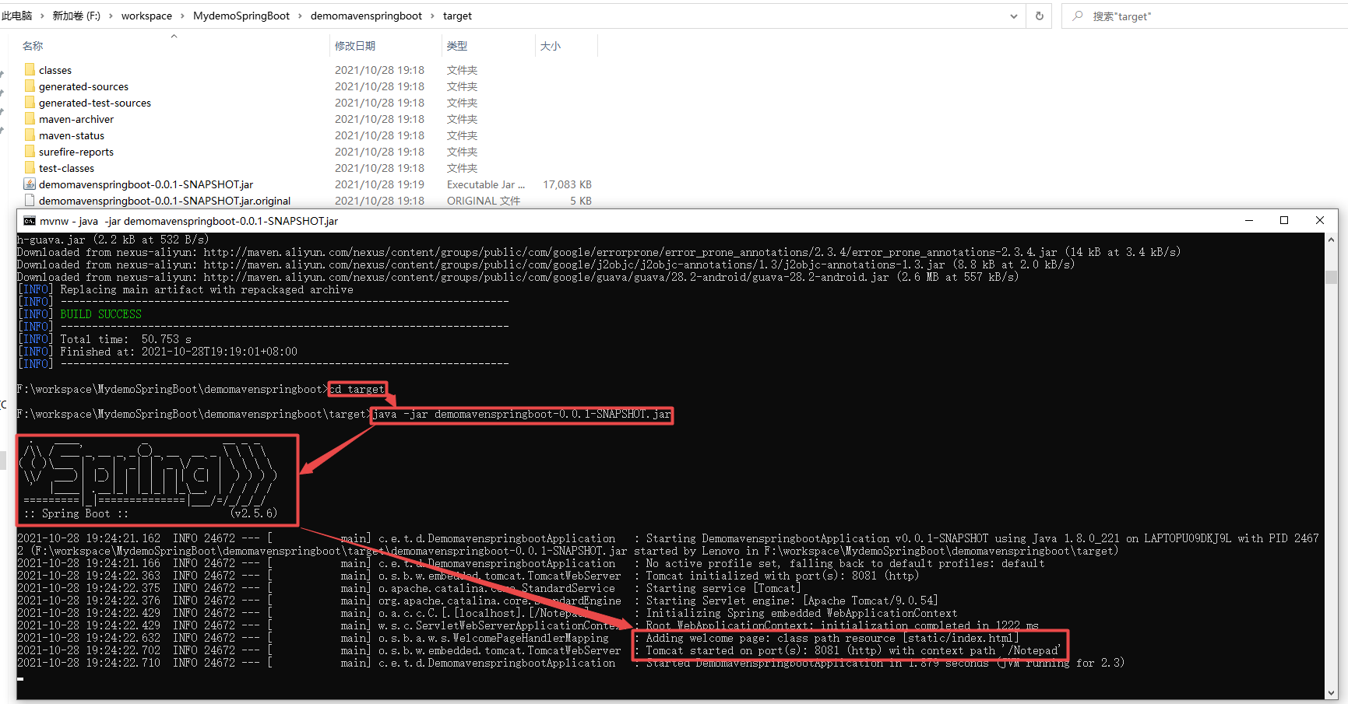
Task: Open the address bar history dropdown
Action: tap(1014, 16)
